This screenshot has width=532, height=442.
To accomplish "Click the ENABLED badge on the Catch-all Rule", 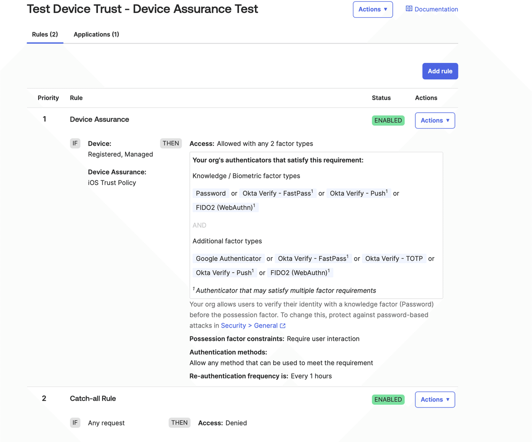I will point(388,399).
